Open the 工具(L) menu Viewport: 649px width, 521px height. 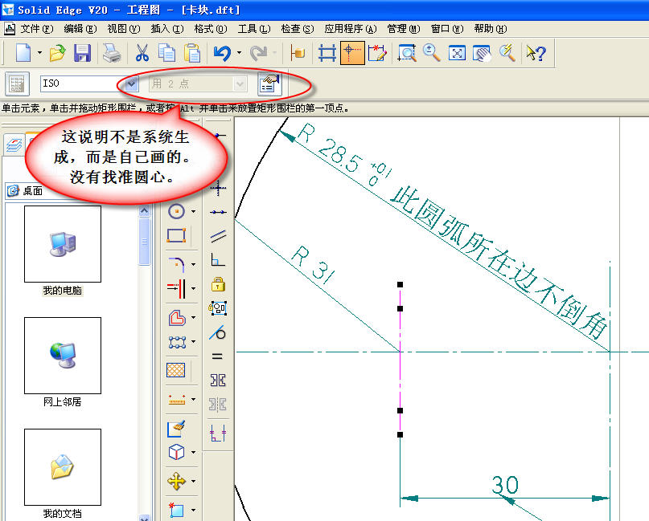tap(253, 29)
